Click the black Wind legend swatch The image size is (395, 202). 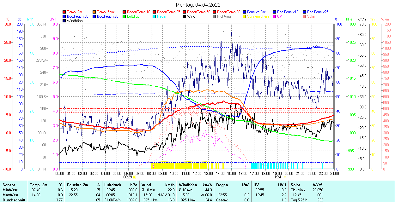coord(185,16)
